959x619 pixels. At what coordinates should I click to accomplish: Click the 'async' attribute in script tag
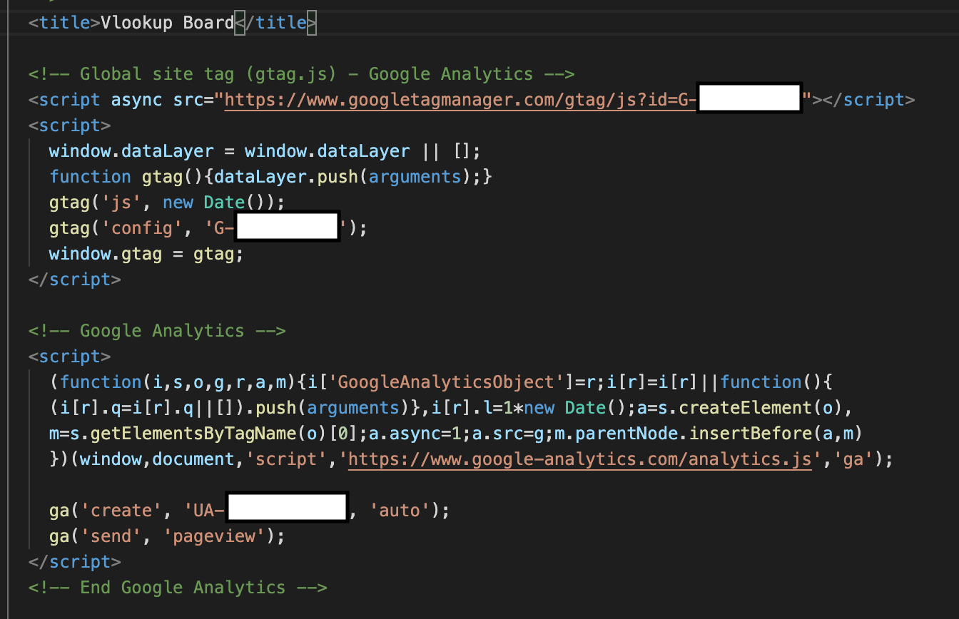coord(136,99)
